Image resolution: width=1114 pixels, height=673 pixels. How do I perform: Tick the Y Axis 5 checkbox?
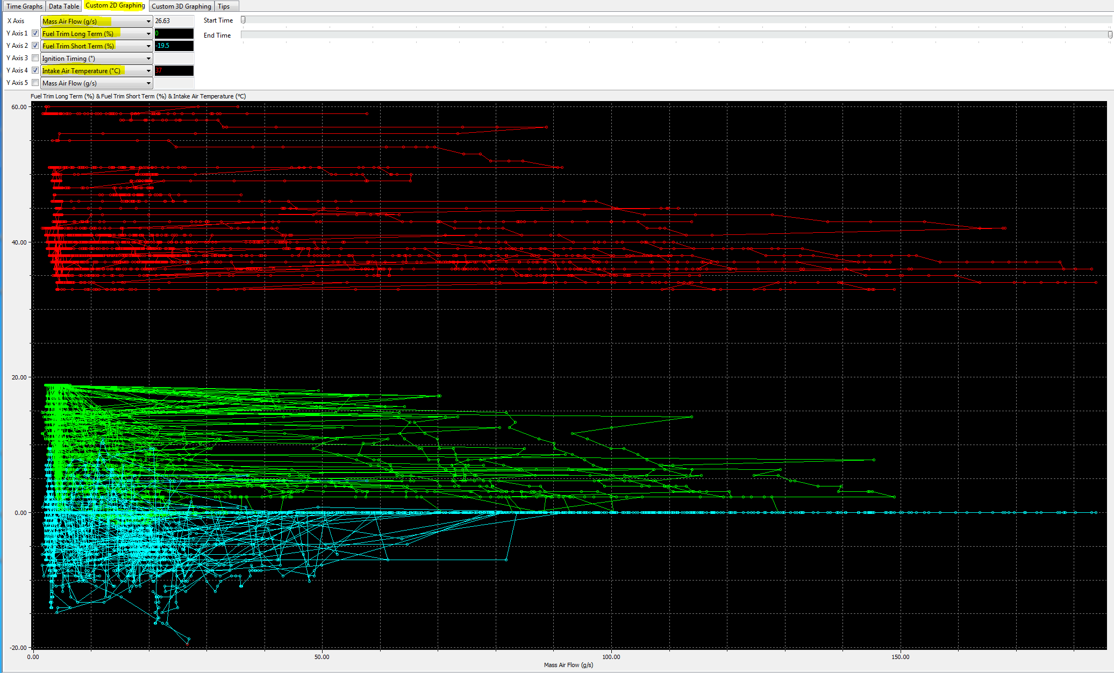35,83
